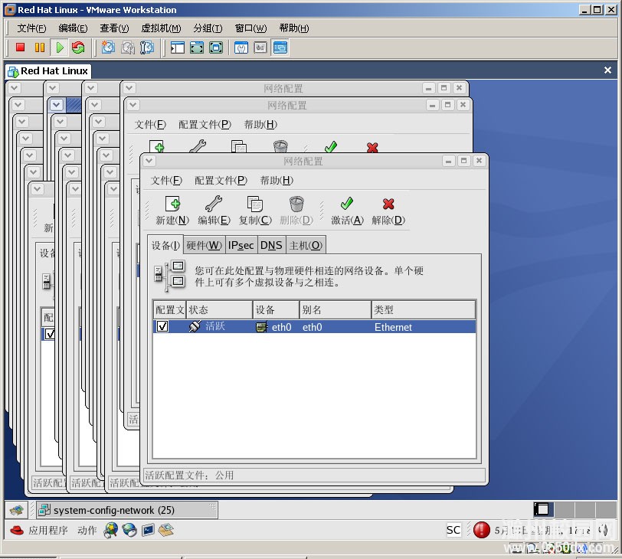The width and height of the screenshot is (622, 559).
Task: Click the 解除(D) red X icon
Action: (388, 204)
